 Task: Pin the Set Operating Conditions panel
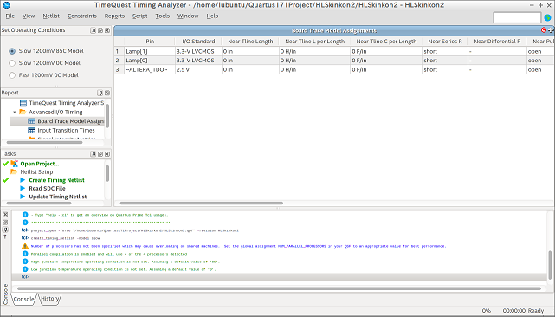(x=94, y=30)
